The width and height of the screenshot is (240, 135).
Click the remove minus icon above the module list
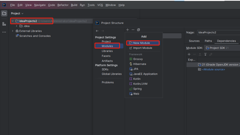[133, 30]
